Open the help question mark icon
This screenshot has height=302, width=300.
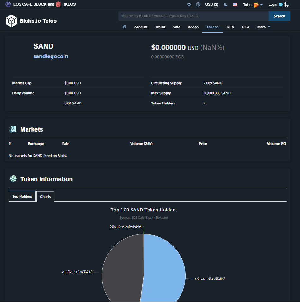[198, 4]
